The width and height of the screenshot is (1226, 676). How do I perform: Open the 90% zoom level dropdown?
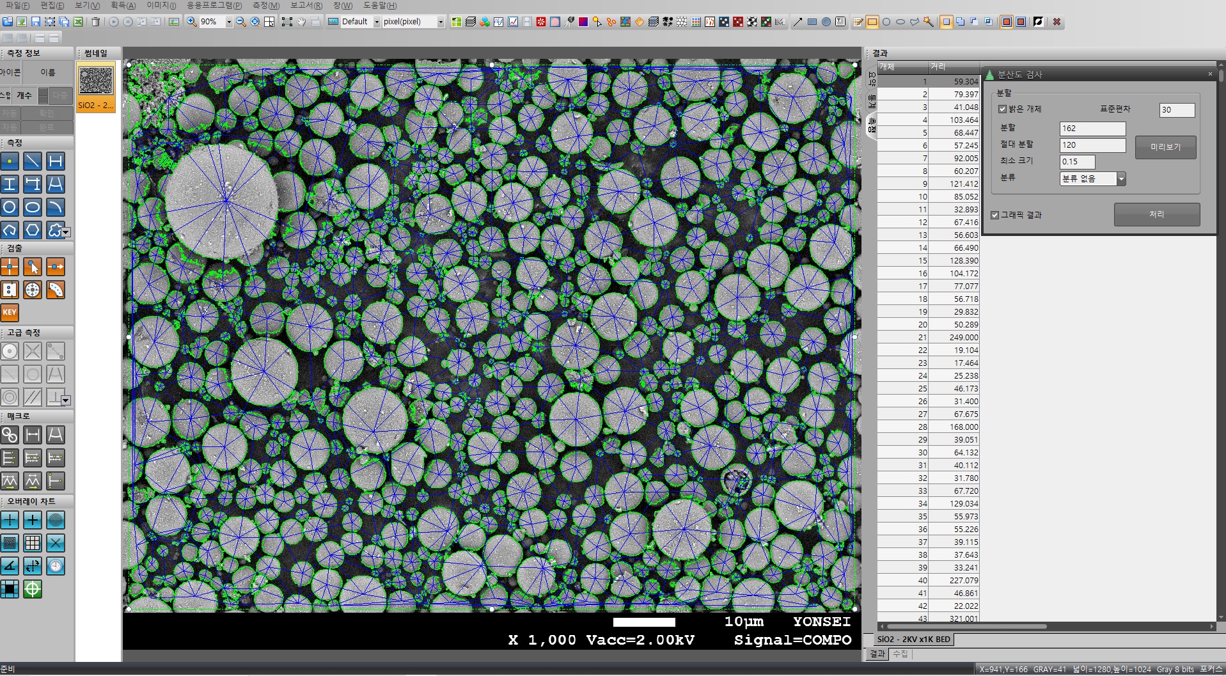(x=229, y=21)
